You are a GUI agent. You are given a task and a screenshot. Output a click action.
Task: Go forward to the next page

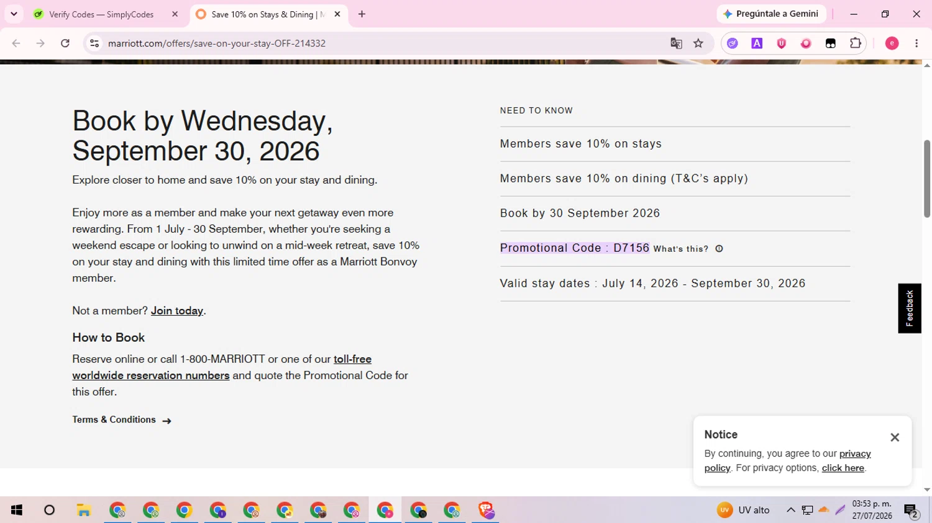click(x=40, y=43)
